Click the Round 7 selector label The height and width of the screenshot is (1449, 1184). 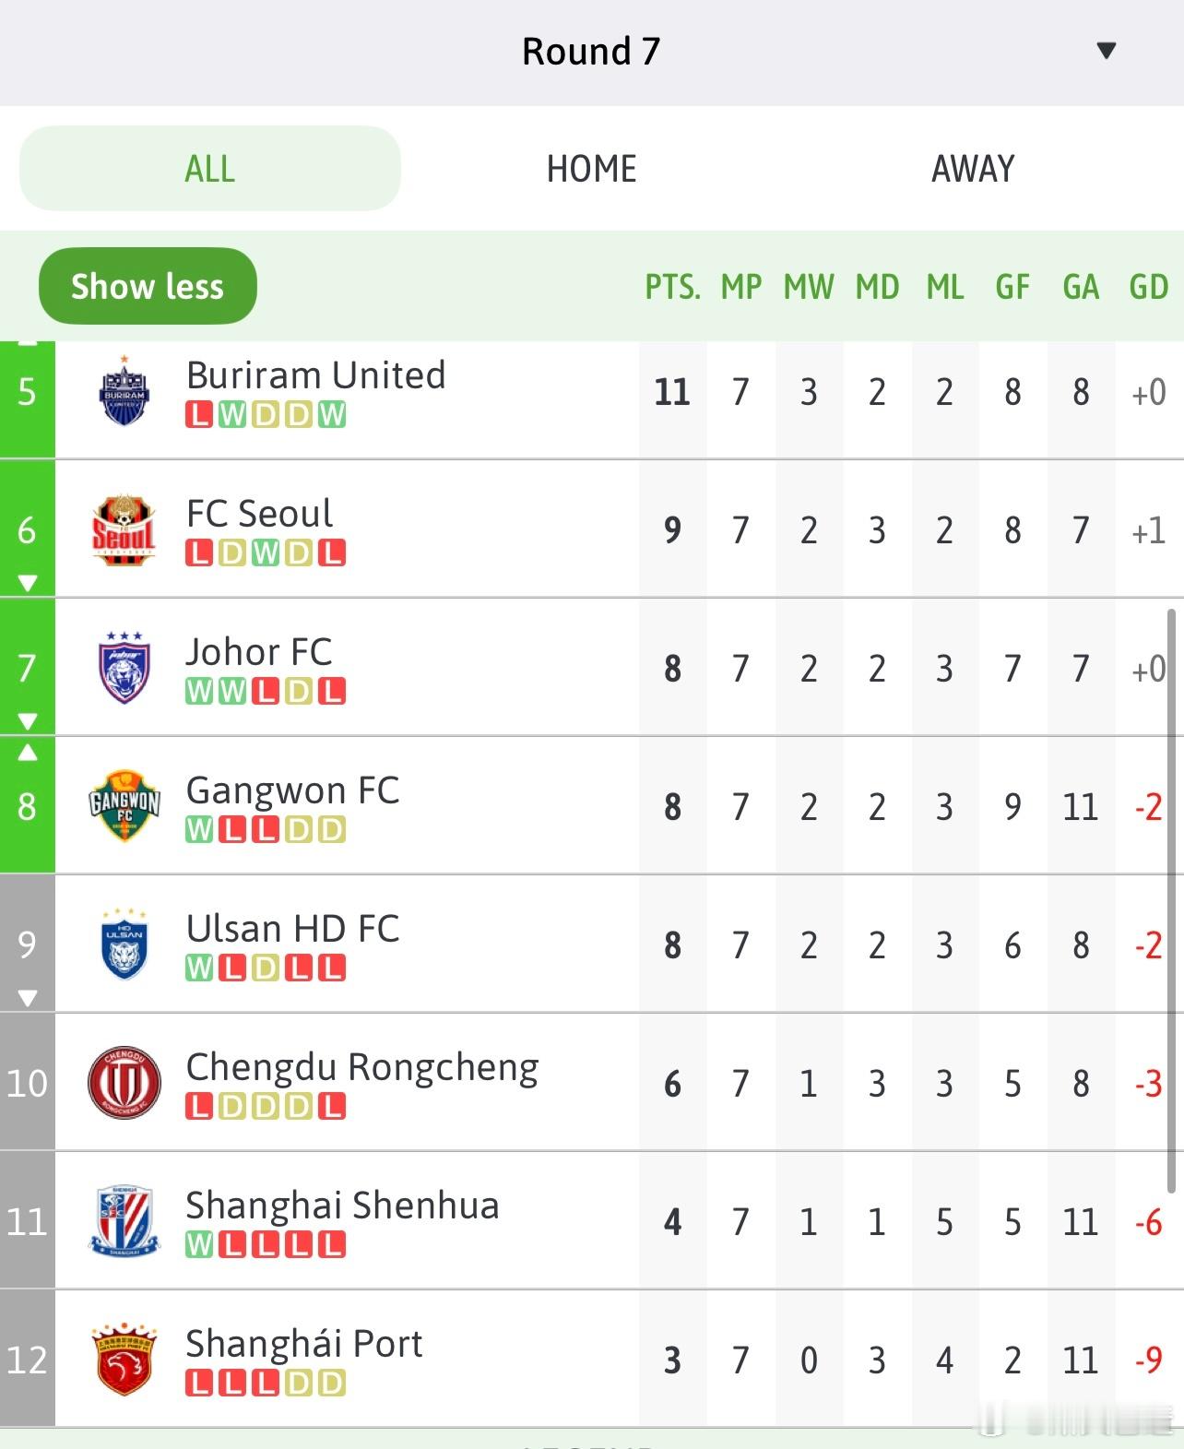591,52
